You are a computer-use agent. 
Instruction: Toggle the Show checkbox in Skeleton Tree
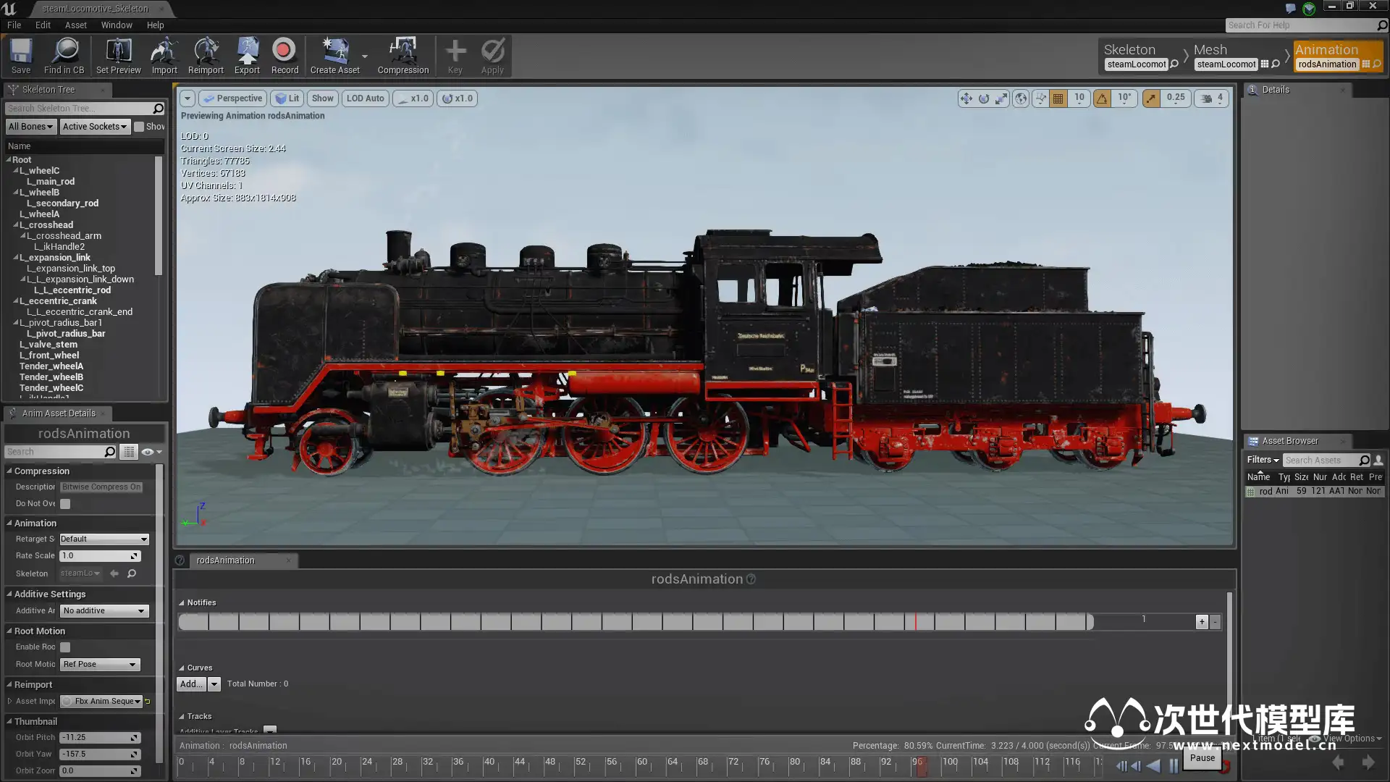pyautogui.click(x=140, y=127)
